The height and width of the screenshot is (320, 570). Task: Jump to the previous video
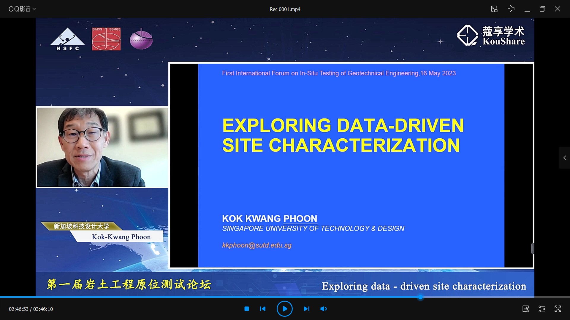[x=263, y=309]
